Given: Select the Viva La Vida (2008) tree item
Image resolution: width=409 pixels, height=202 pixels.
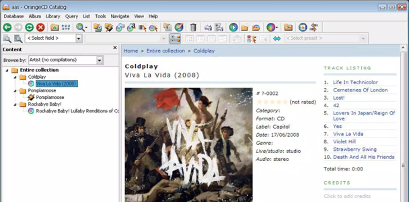Looking at the screenshot, I should pos(57,84).
